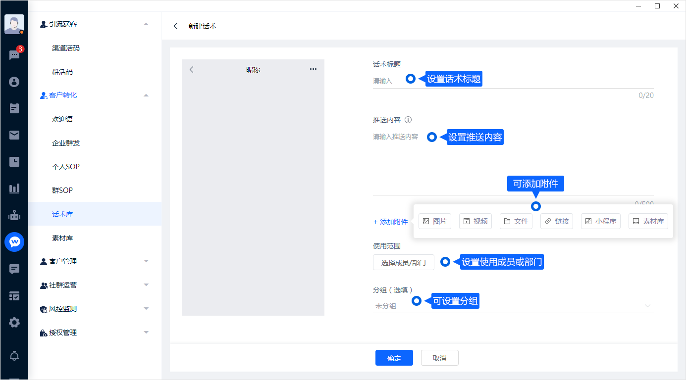The image size is (686, 380).
Task: Collapse the 引流获客 section
Action: [x=146, y=24]
